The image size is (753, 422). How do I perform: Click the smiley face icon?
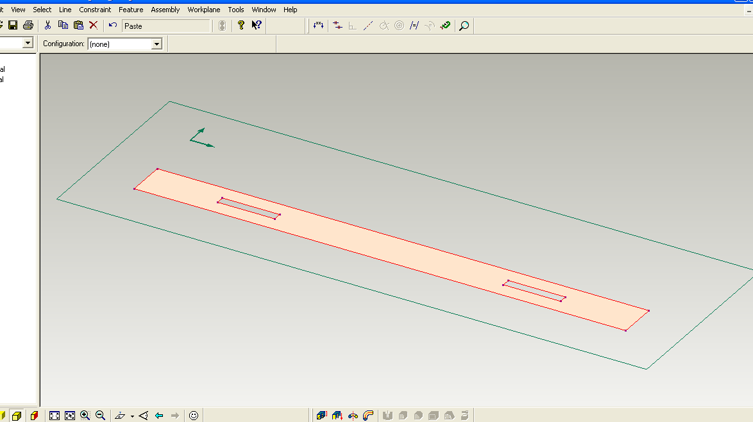tap(194, 416)
